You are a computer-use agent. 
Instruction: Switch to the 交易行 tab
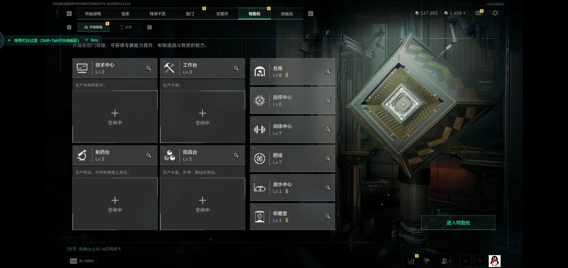[x=222, y=14]
